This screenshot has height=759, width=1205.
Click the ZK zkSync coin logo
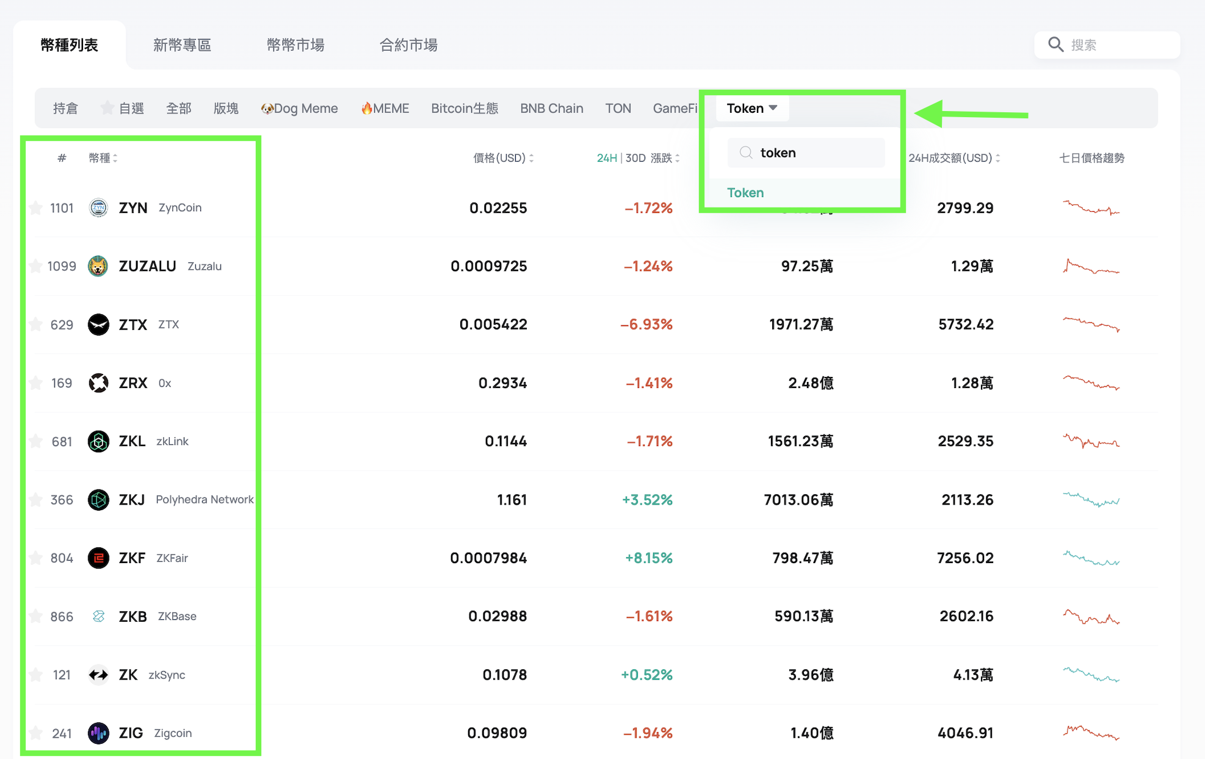[98, 675]
